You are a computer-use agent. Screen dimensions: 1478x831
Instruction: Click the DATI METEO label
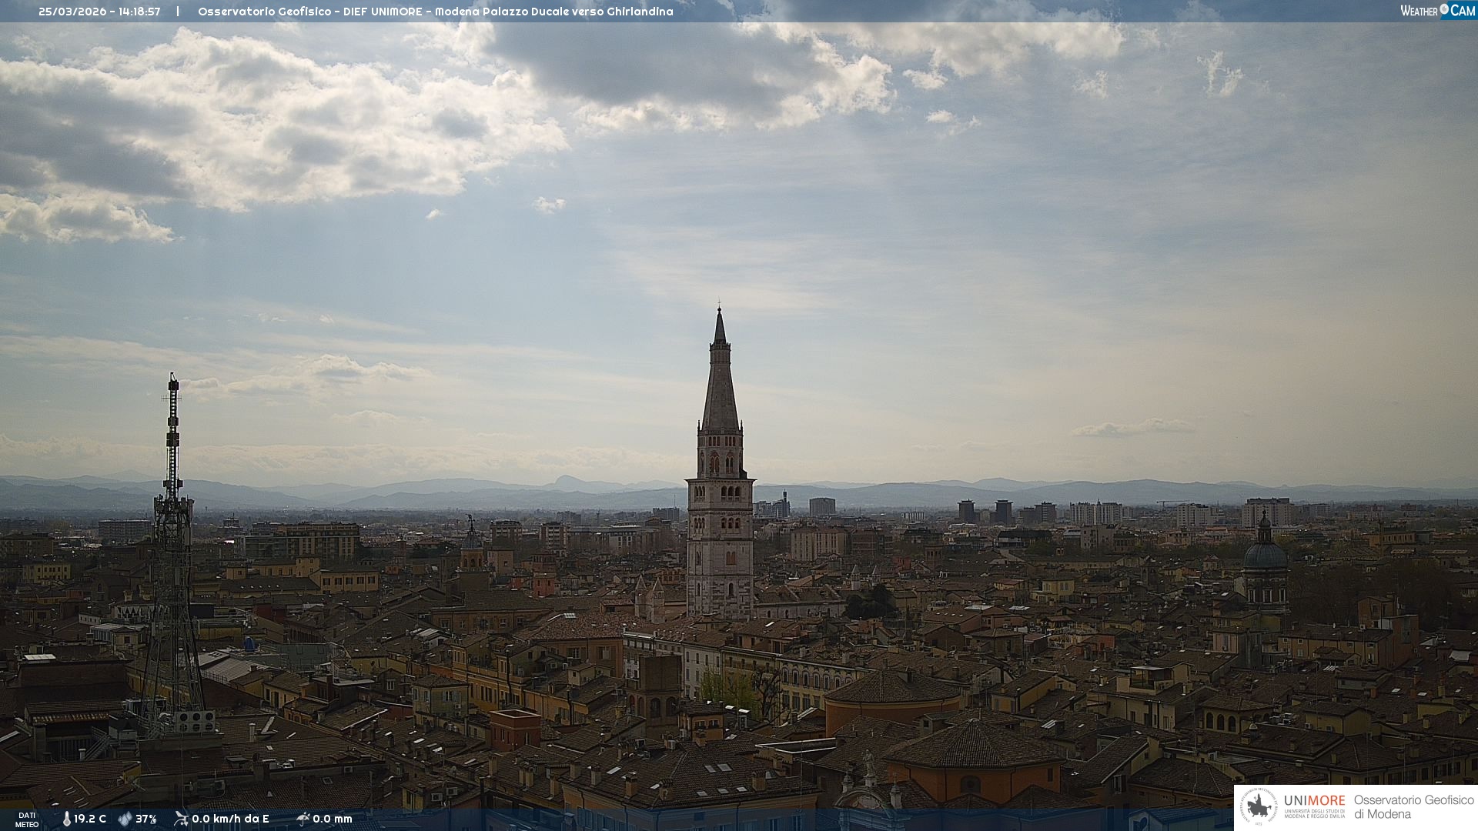tap(27, 819)
